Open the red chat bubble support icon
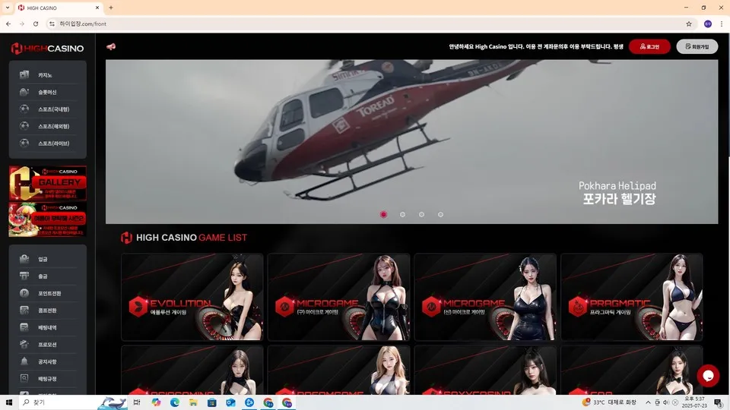This screenshot has height=410, width=730. tap(708, 376)
